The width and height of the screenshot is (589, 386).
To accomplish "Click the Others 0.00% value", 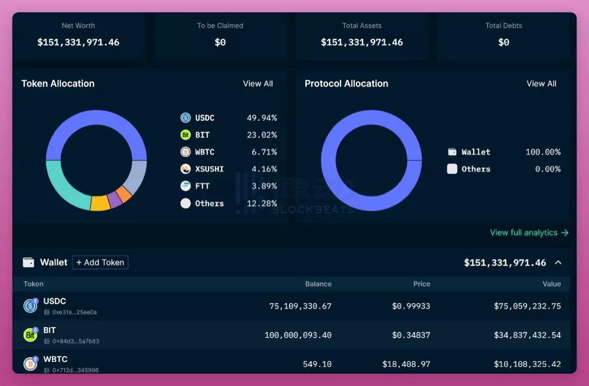I will pos(548,169).
